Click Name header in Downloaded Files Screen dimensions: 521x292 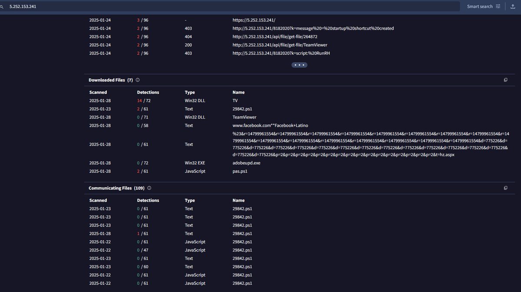pyautogui.click(x=238, y=92)
